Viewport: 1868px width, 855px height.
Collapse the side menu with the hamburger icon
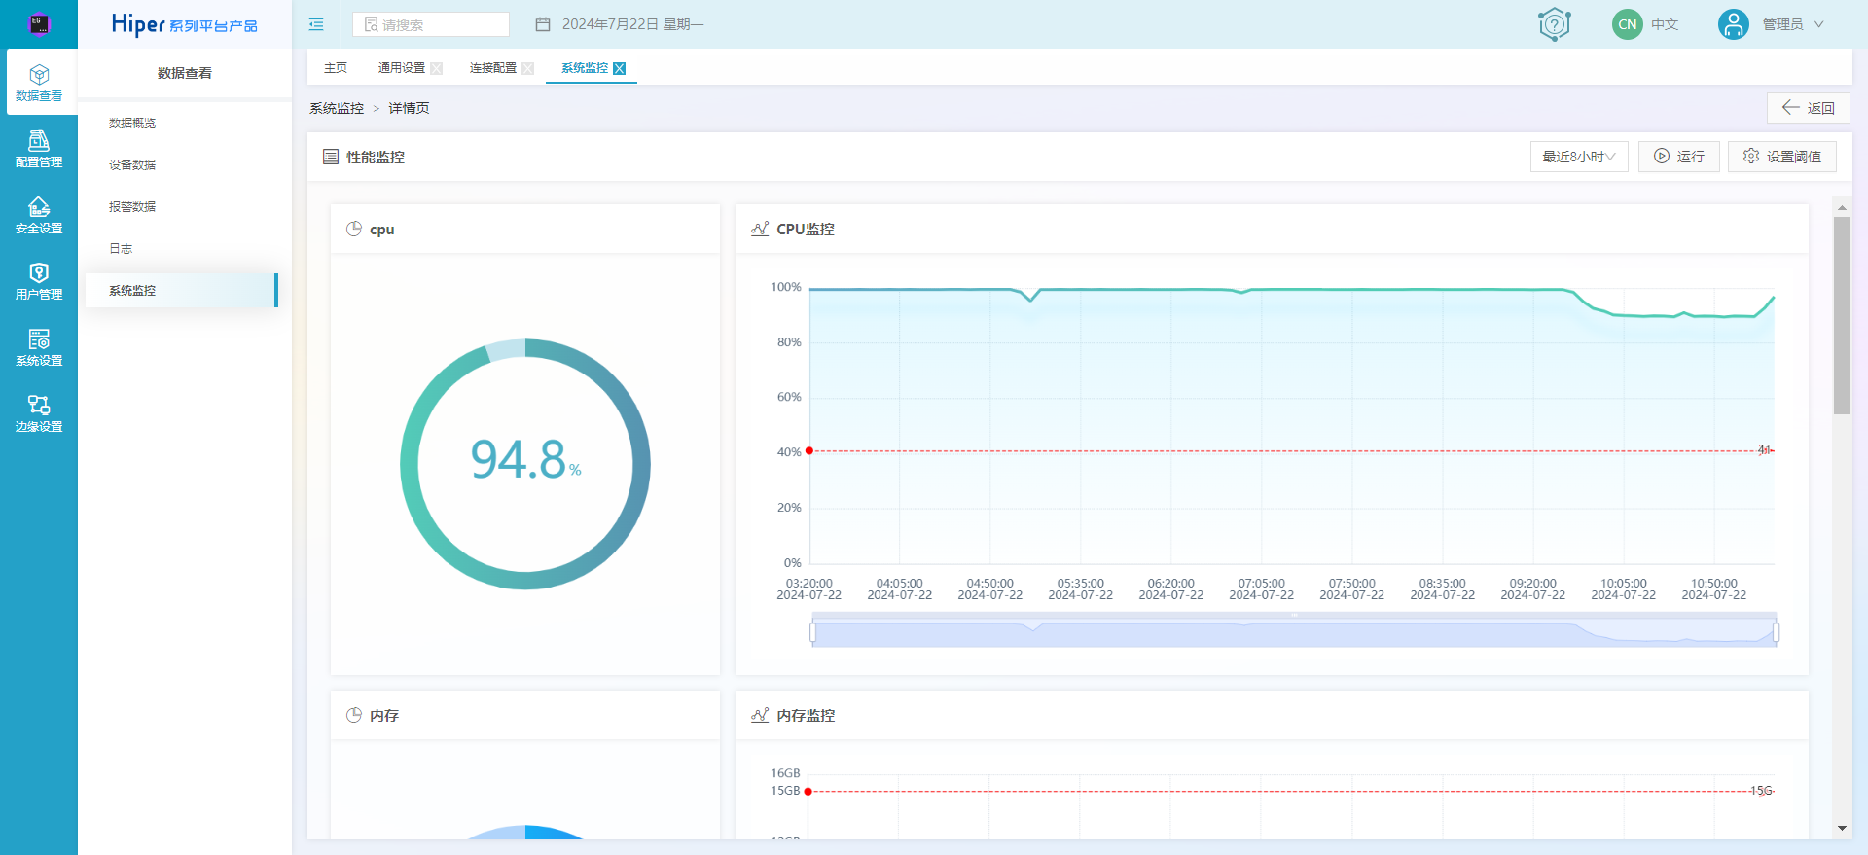(316, 24)
